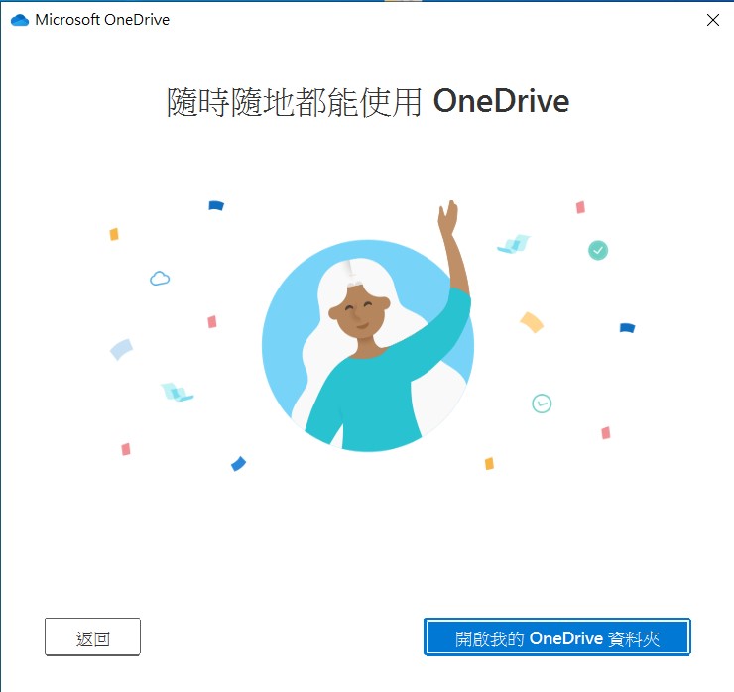Click the pink confetti near the top right

point(580,207)
